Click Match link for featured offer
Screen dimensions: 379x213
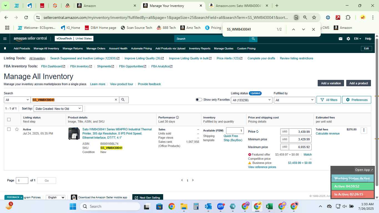(307, 154)
